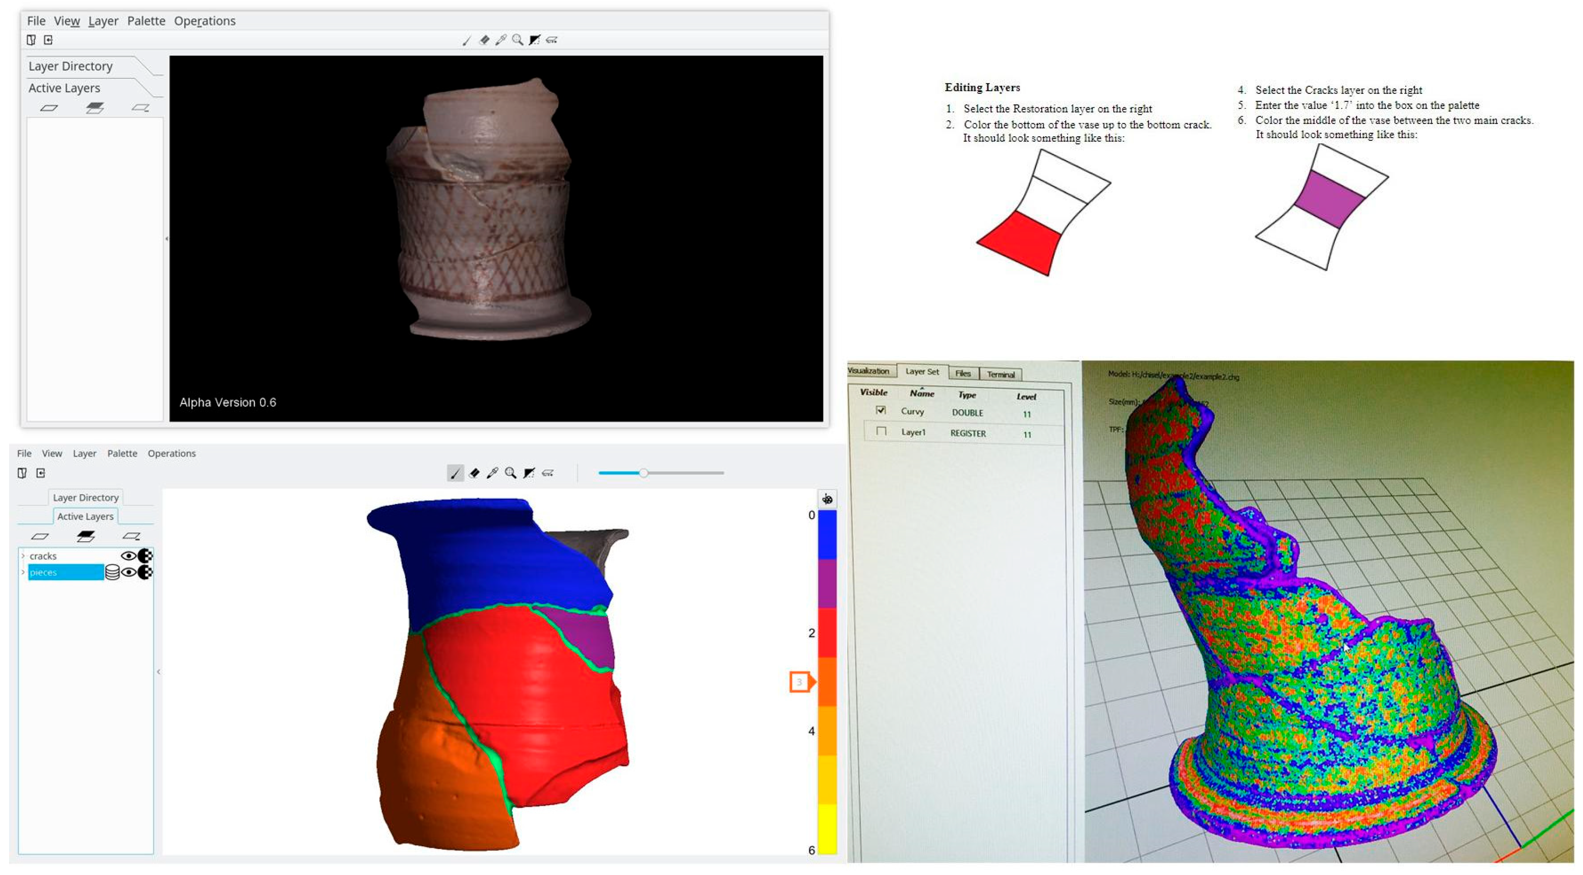
Task: Expand the pieces layer tree arrow
Action: (x=23, y=573)
